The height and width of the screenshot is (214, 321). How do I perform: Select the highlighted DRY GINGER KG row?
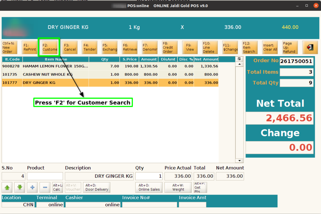point(110,83)
